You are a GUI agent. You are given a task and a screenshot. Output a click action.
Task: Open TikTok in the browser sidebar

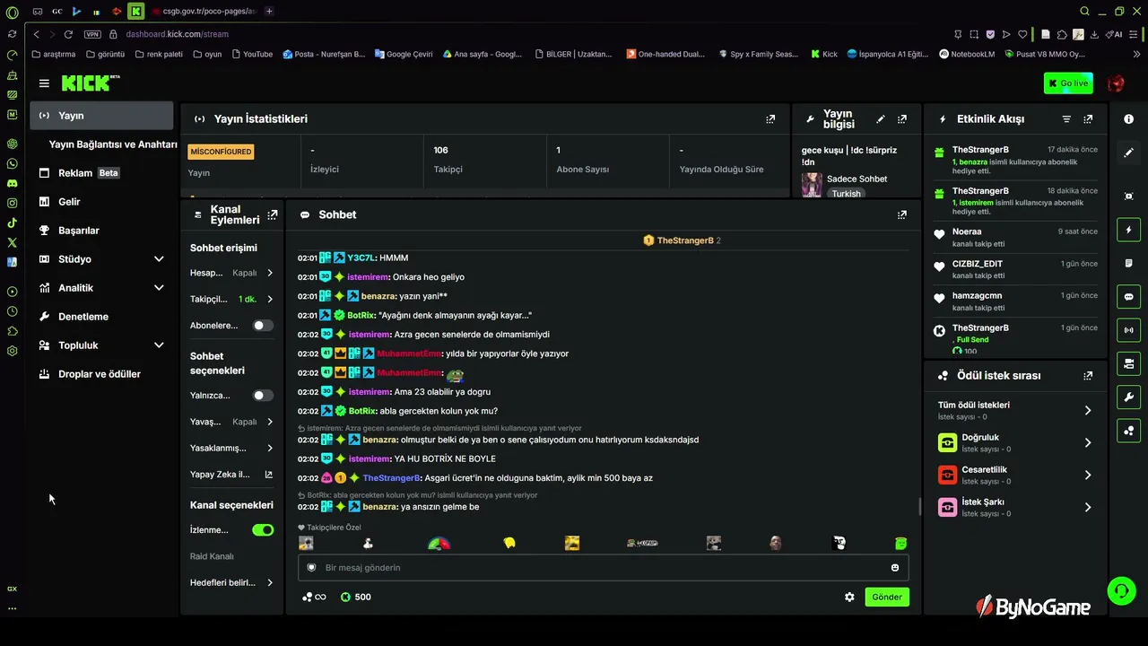click(12, 223)
